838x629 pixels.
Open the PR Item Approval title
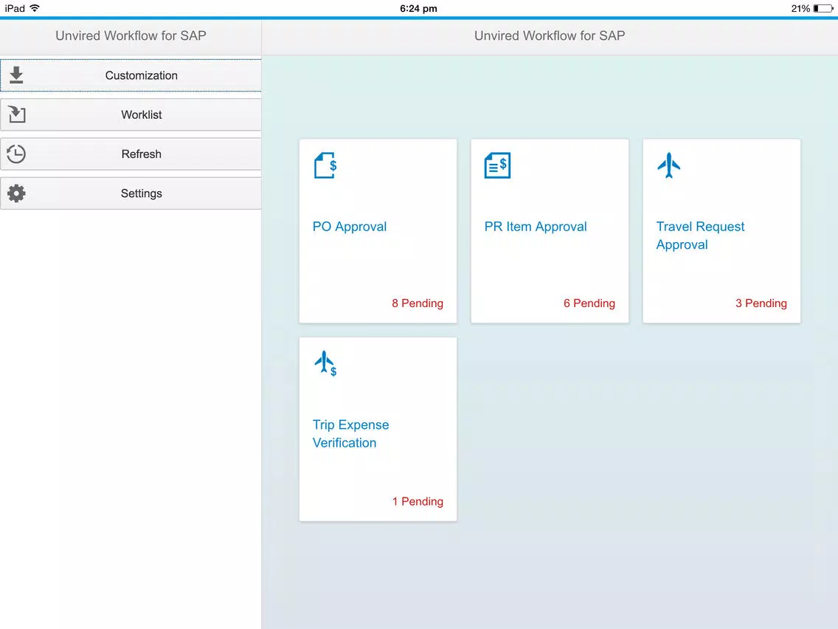[x=536, y=227]
